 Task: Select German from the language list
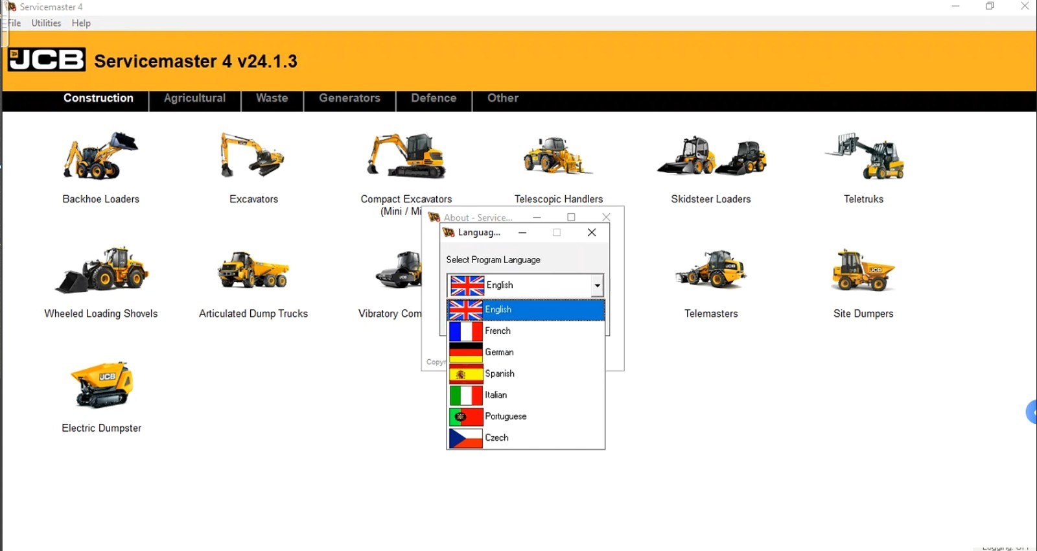[526, 353]
